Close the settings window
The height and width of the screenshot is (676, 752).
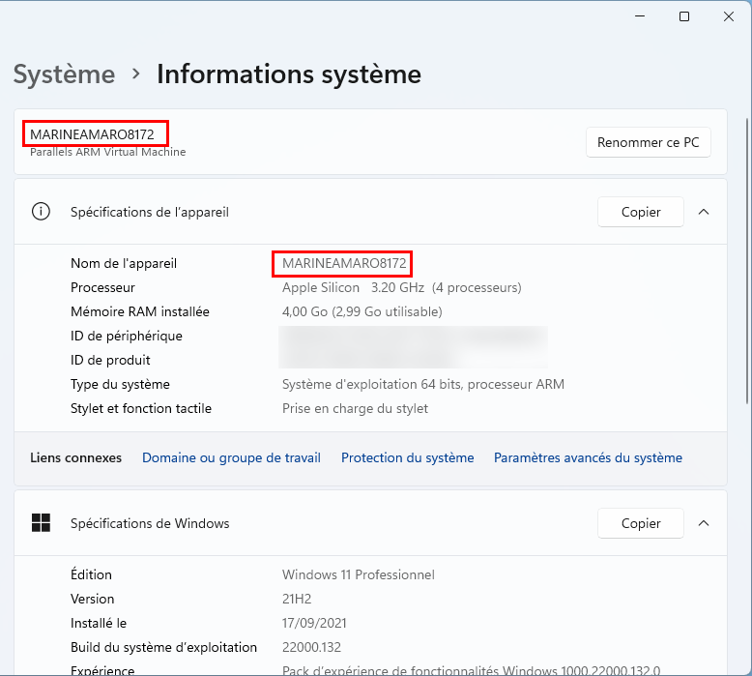coord(729,16)
